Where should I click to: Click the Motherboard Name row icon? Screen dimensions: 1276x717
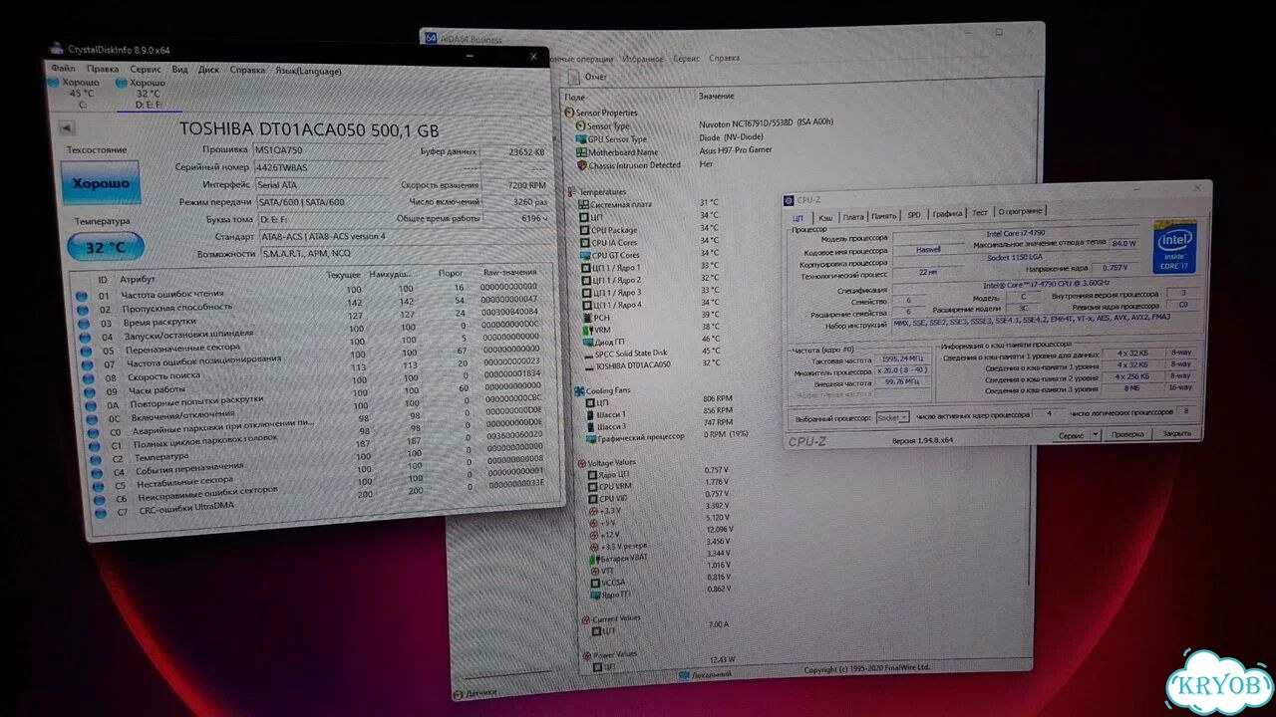click(x=581, y=152)
